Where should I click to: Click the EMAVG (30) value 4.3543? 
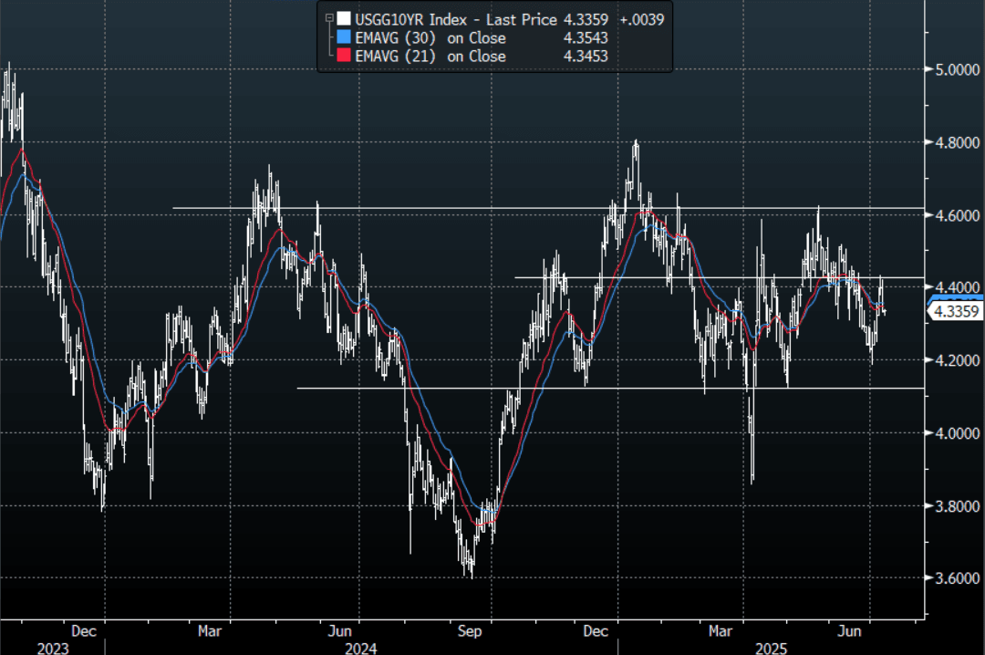point(586,37)
